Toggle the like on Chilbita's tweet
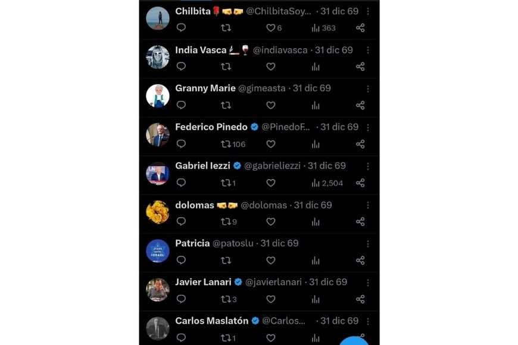This screenshot has height=345, width=518. coord(270,27)
